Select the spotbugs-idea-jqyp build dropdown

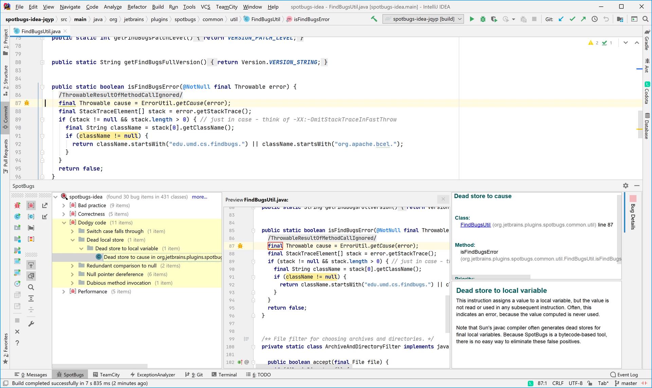[422, 19]
